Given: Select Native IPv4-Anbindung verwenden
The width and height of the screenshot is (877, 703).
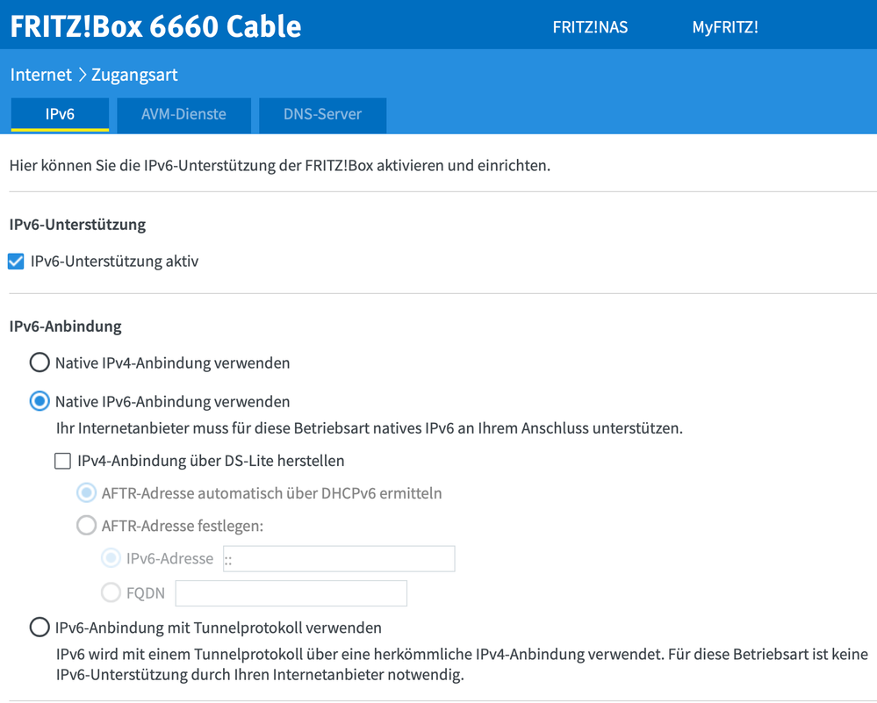Looking at the screenshot, I should 40,362.
